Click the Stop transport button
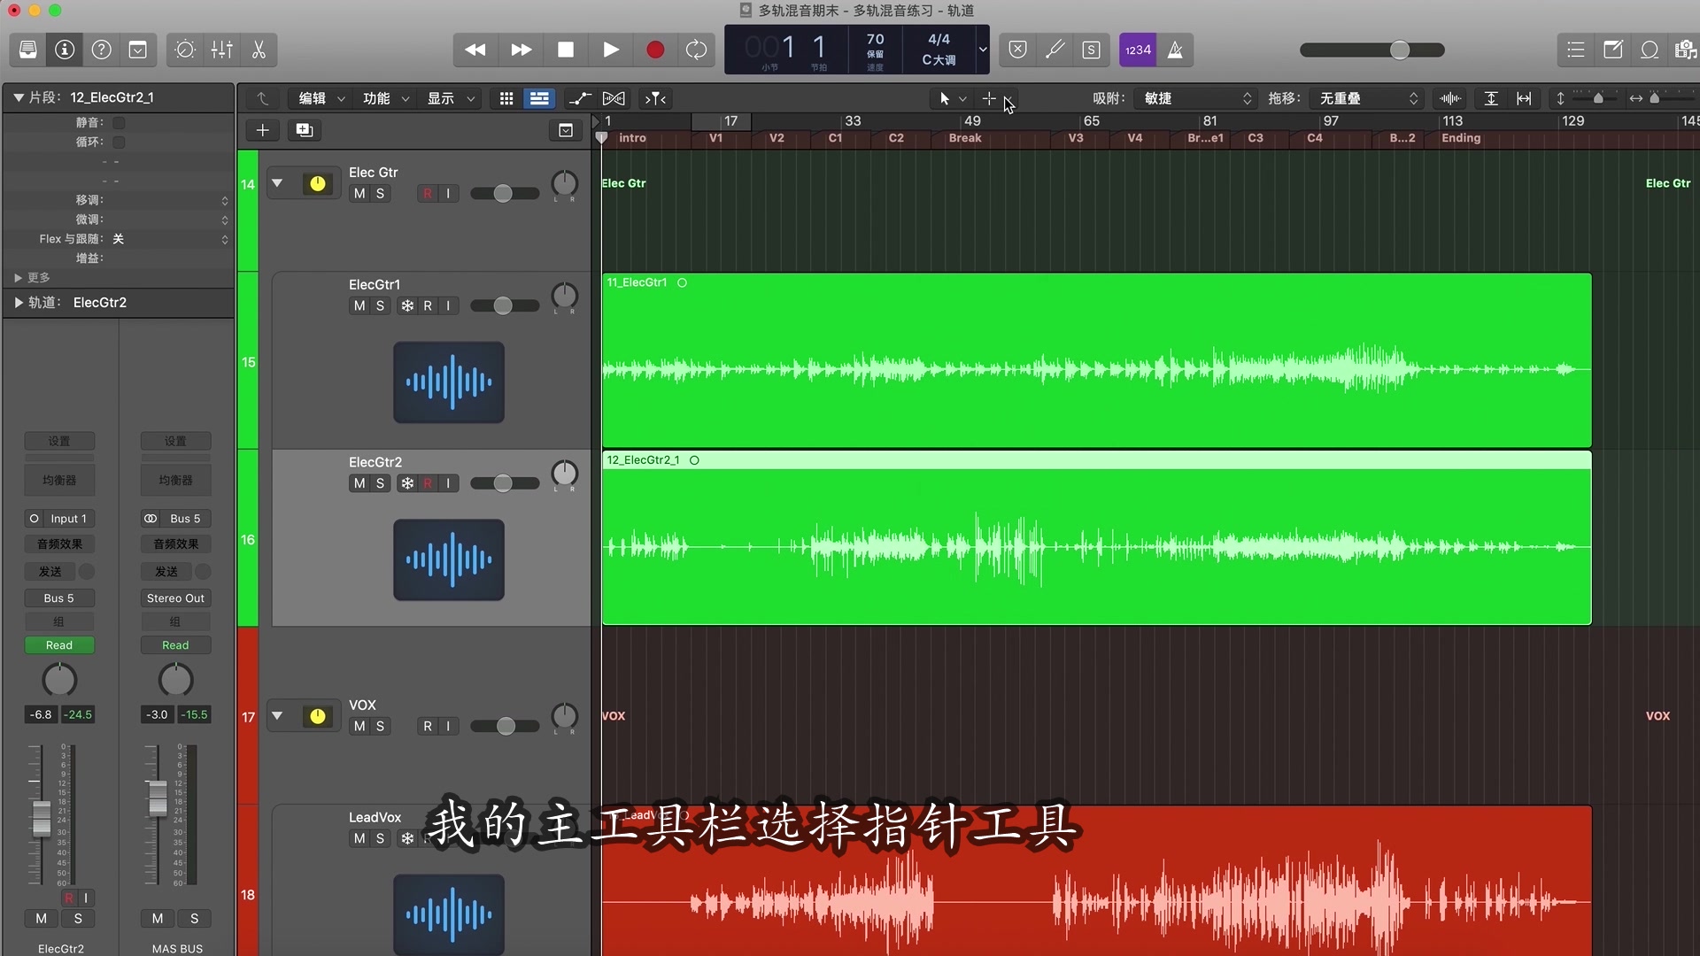Image resolution: width=1700 pixels, height=956 pixels. tap(566, 50)
